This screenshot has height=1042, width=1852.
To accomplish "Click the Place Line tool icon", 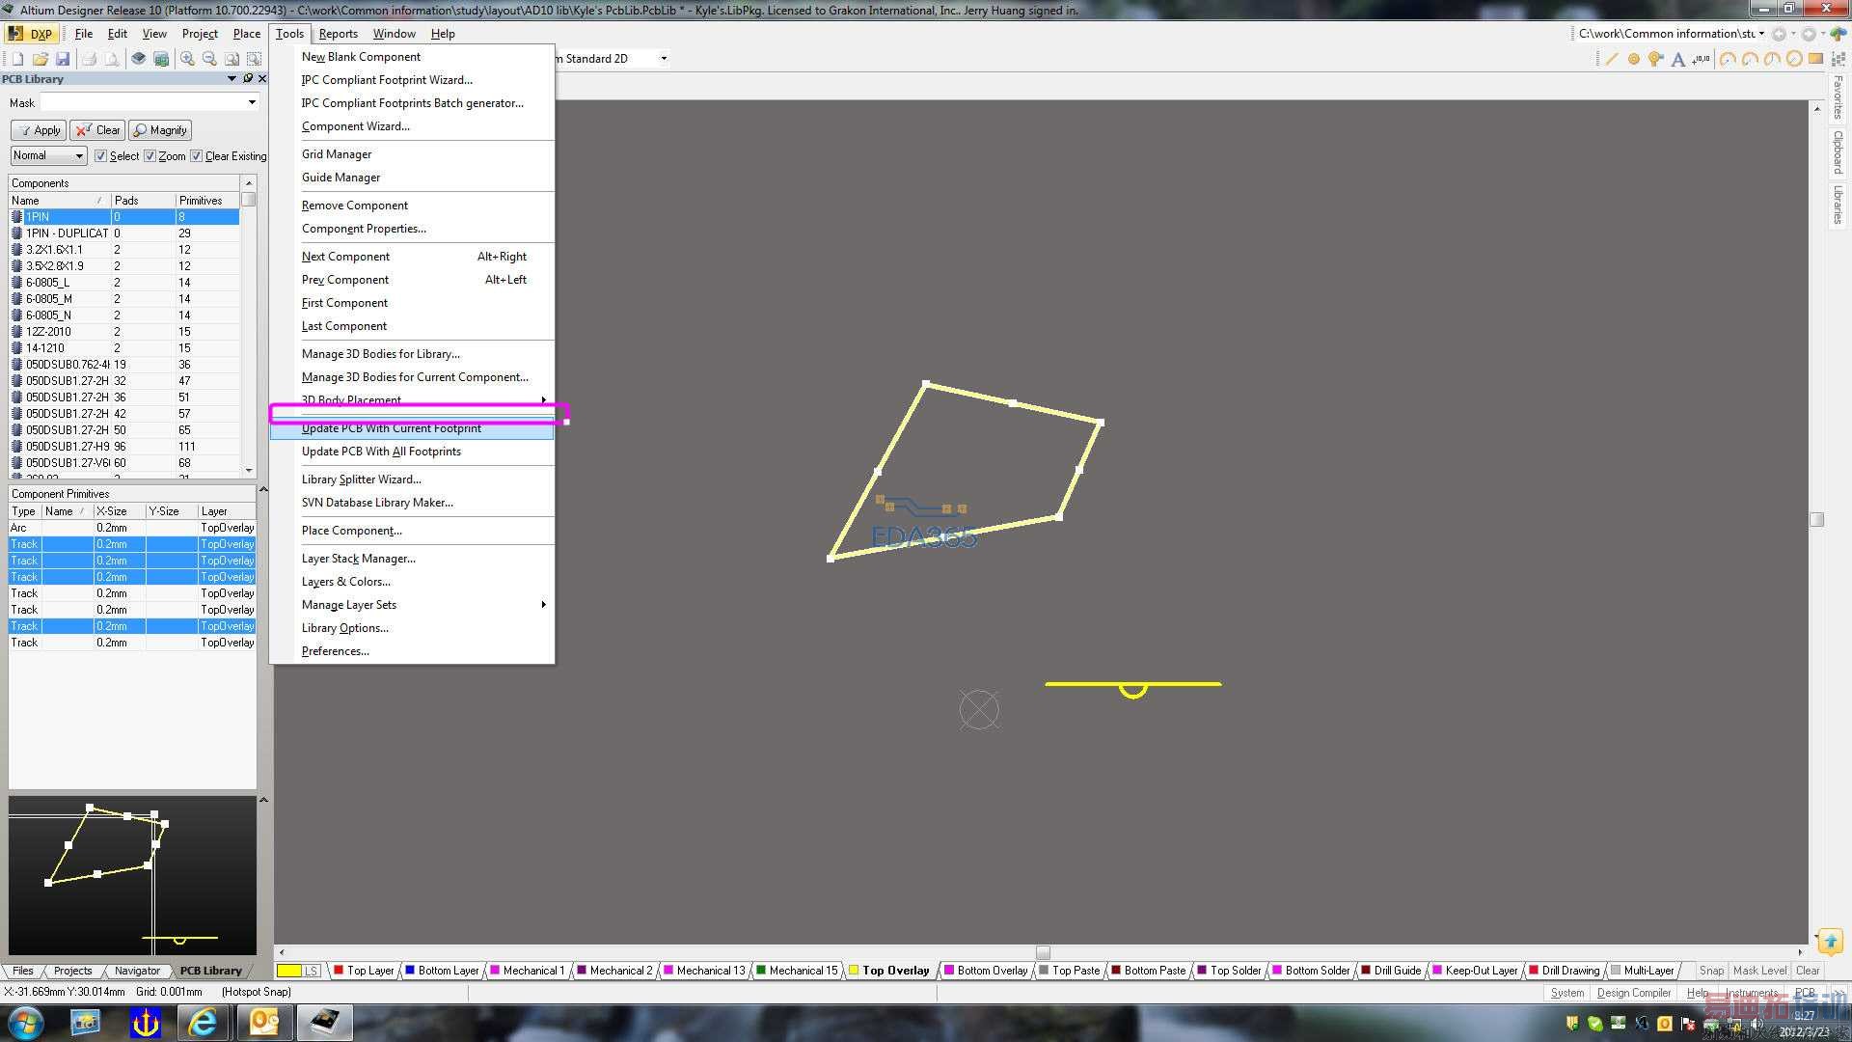I will pyautogui.click(x=1611, y=59).
